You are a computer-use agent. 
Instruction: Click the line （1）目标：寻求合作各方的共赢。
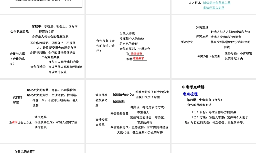(215, 112)
